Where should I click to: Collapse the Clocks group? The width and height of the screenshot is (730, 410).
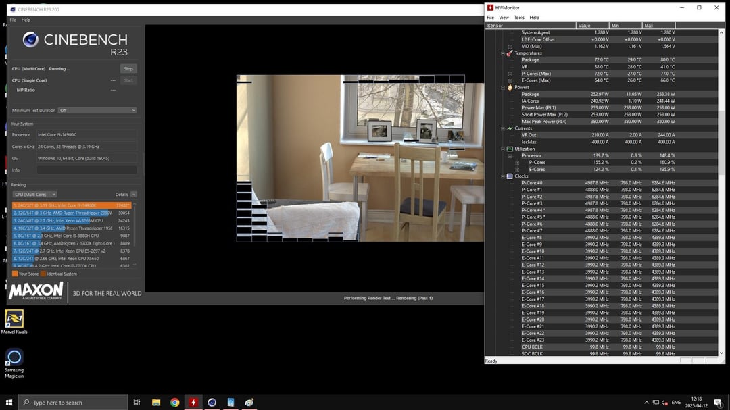point(503,176)
